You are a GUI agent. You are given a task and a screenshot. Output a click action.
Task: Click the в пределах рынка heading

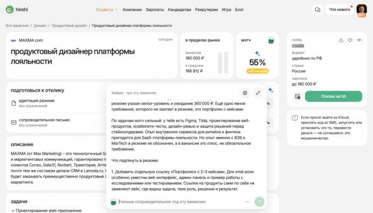(x=202, y=40)
